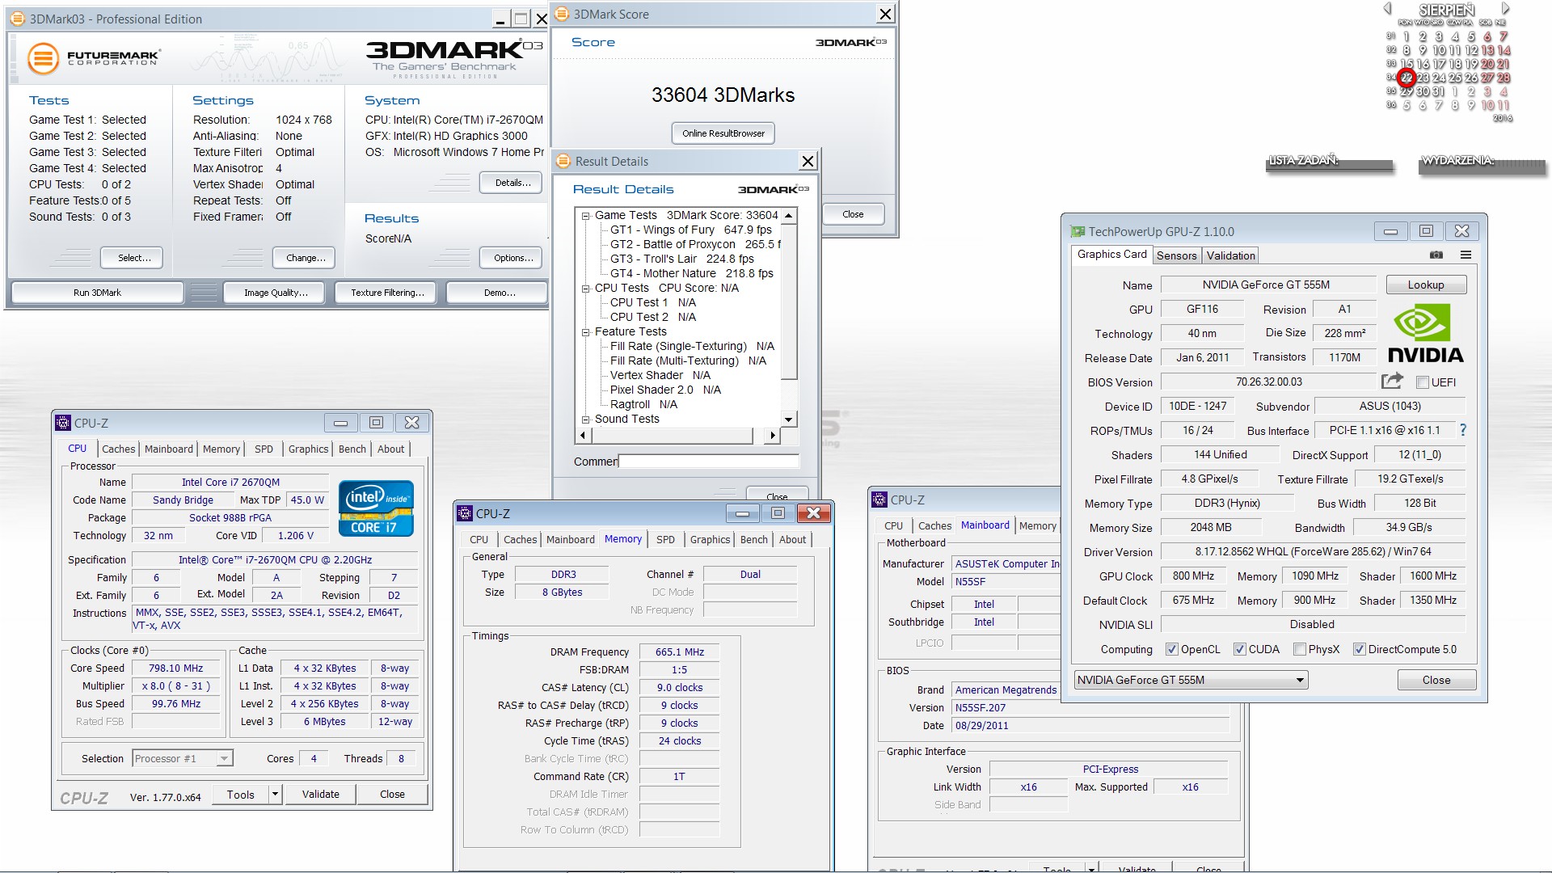Go to next month in the calendar widget
The image size is (1552, 873).
pyautogui.click(x=1505, y=9)
